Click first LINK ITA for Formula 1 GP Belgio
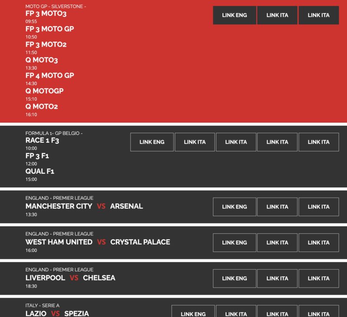Image resolution: width=347 pixels, height=317 pixels. [195, 142]
